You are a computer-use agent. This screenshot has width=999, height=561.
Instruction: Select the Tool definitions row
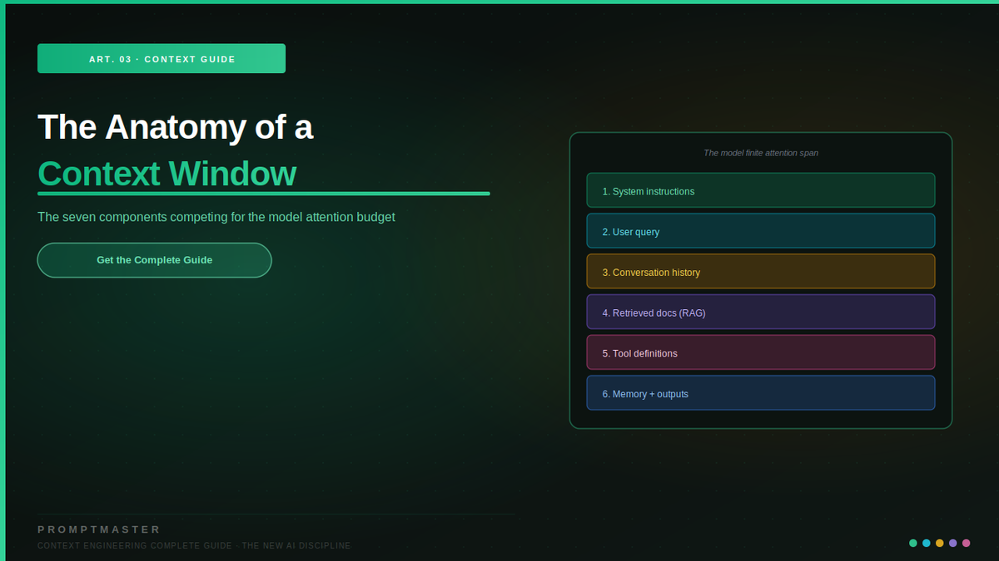(x=760, y=352)
